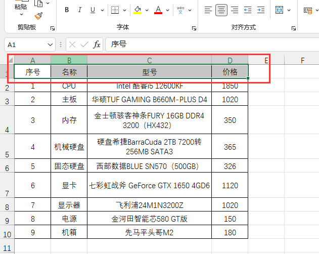This screenshot has height=254, width=319.
Task: Select column B header
Action: click(69, 60)
